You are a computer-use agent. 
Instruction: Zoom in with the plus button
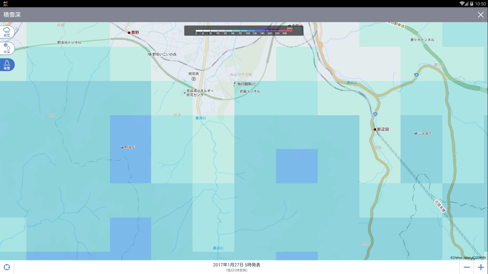[481, 267]
